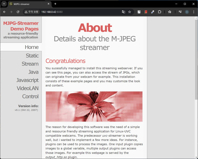Viewport: 198px width, 159px height.
Task: Open the extensions puzzle menu
Action: click(159, 12)
